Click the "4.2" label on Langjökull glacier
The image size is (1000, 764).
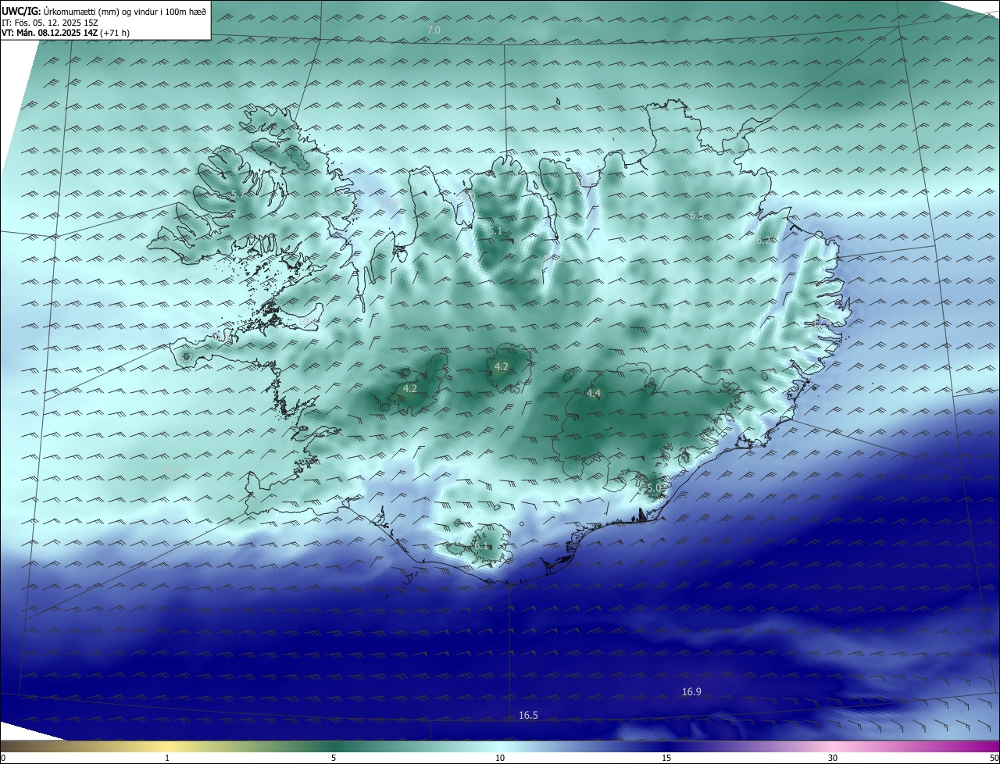click(x=409, y=388)
